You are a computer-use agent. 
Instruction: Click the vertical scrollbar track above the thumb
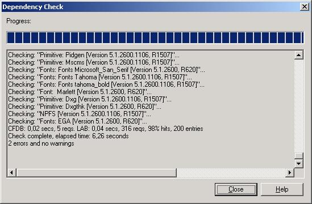click(299, 106)
